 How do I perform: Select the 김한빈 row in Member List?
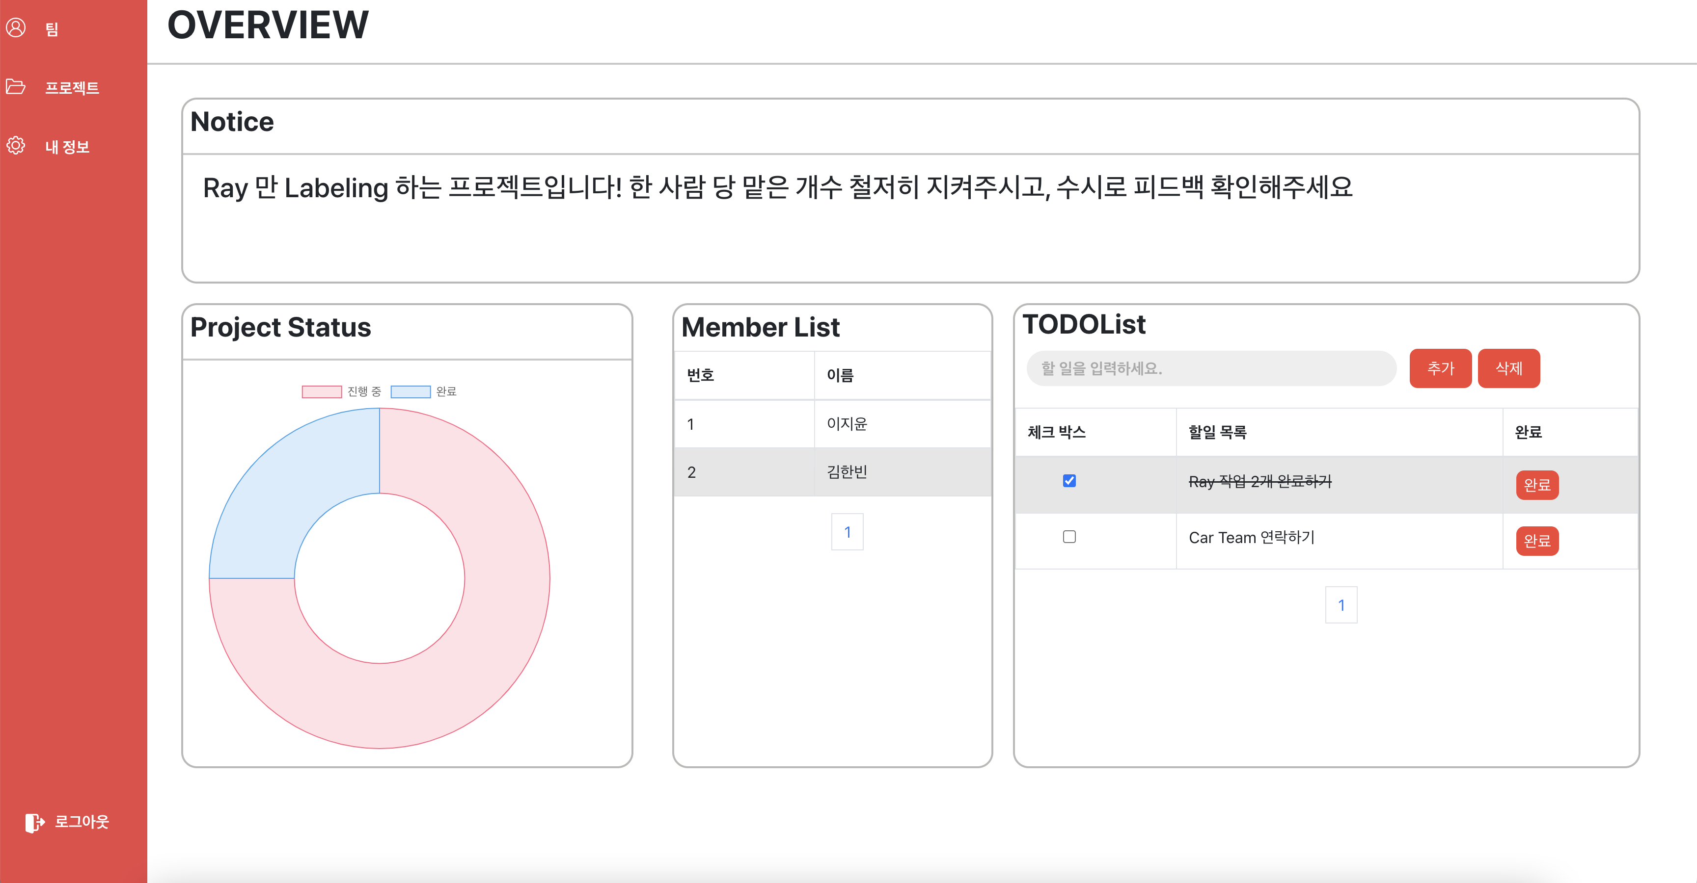pyautogui.click(x=847, y=472)
